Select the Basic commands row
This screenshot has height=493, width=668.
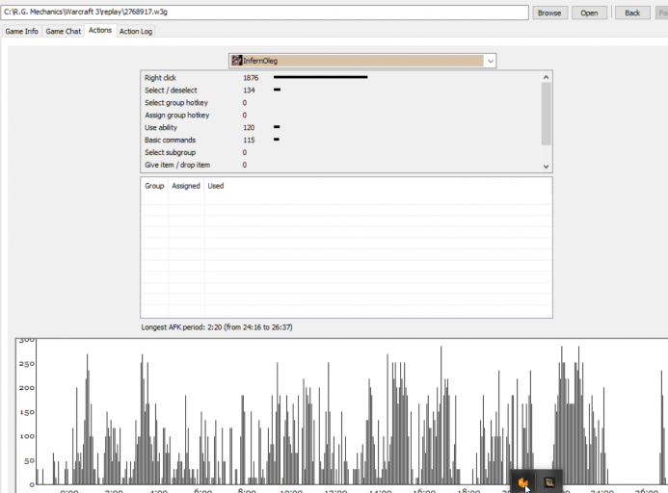(341, 140)
